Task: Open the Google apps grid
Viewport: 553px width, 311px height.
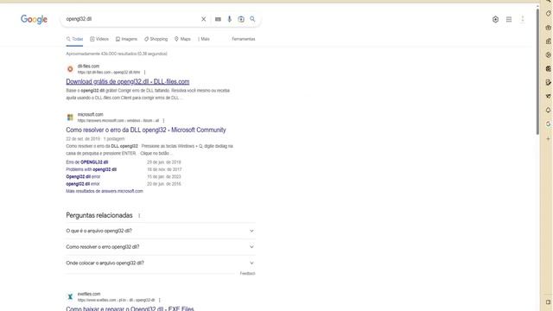Action: click(x=509, y=19)
